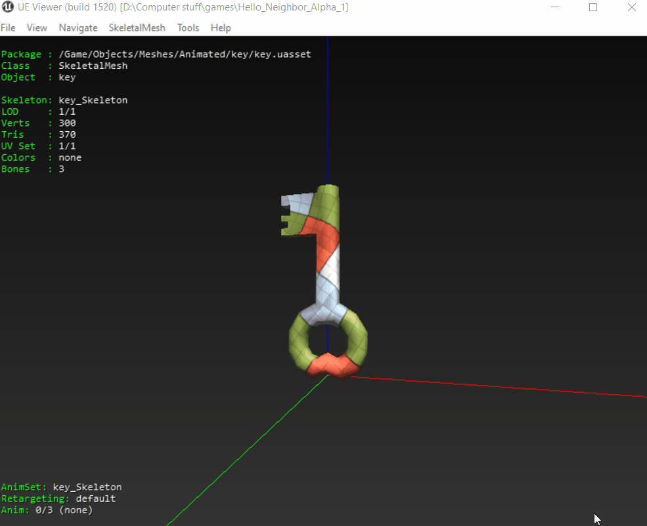Open the Navigate menu
This screenshot has height=526, width=647.
(x=78, y=28)
